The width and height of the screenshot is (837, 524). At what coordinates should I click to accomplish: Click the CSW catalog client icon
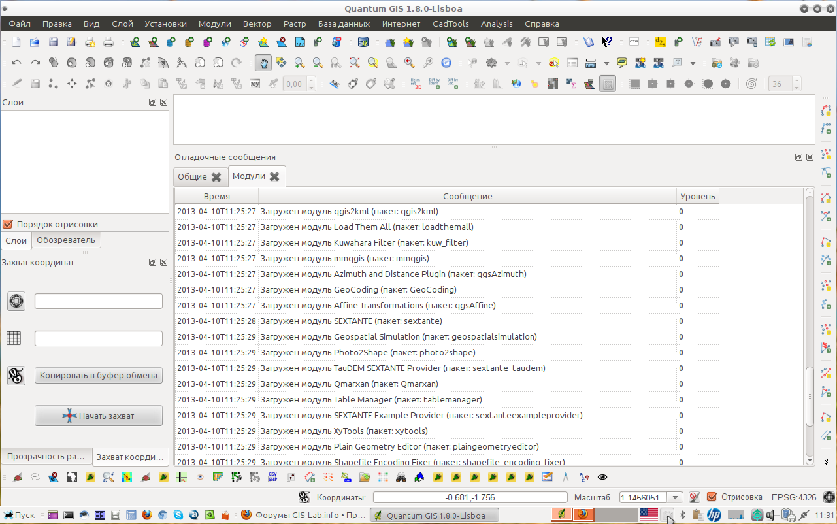click(634, 42)
